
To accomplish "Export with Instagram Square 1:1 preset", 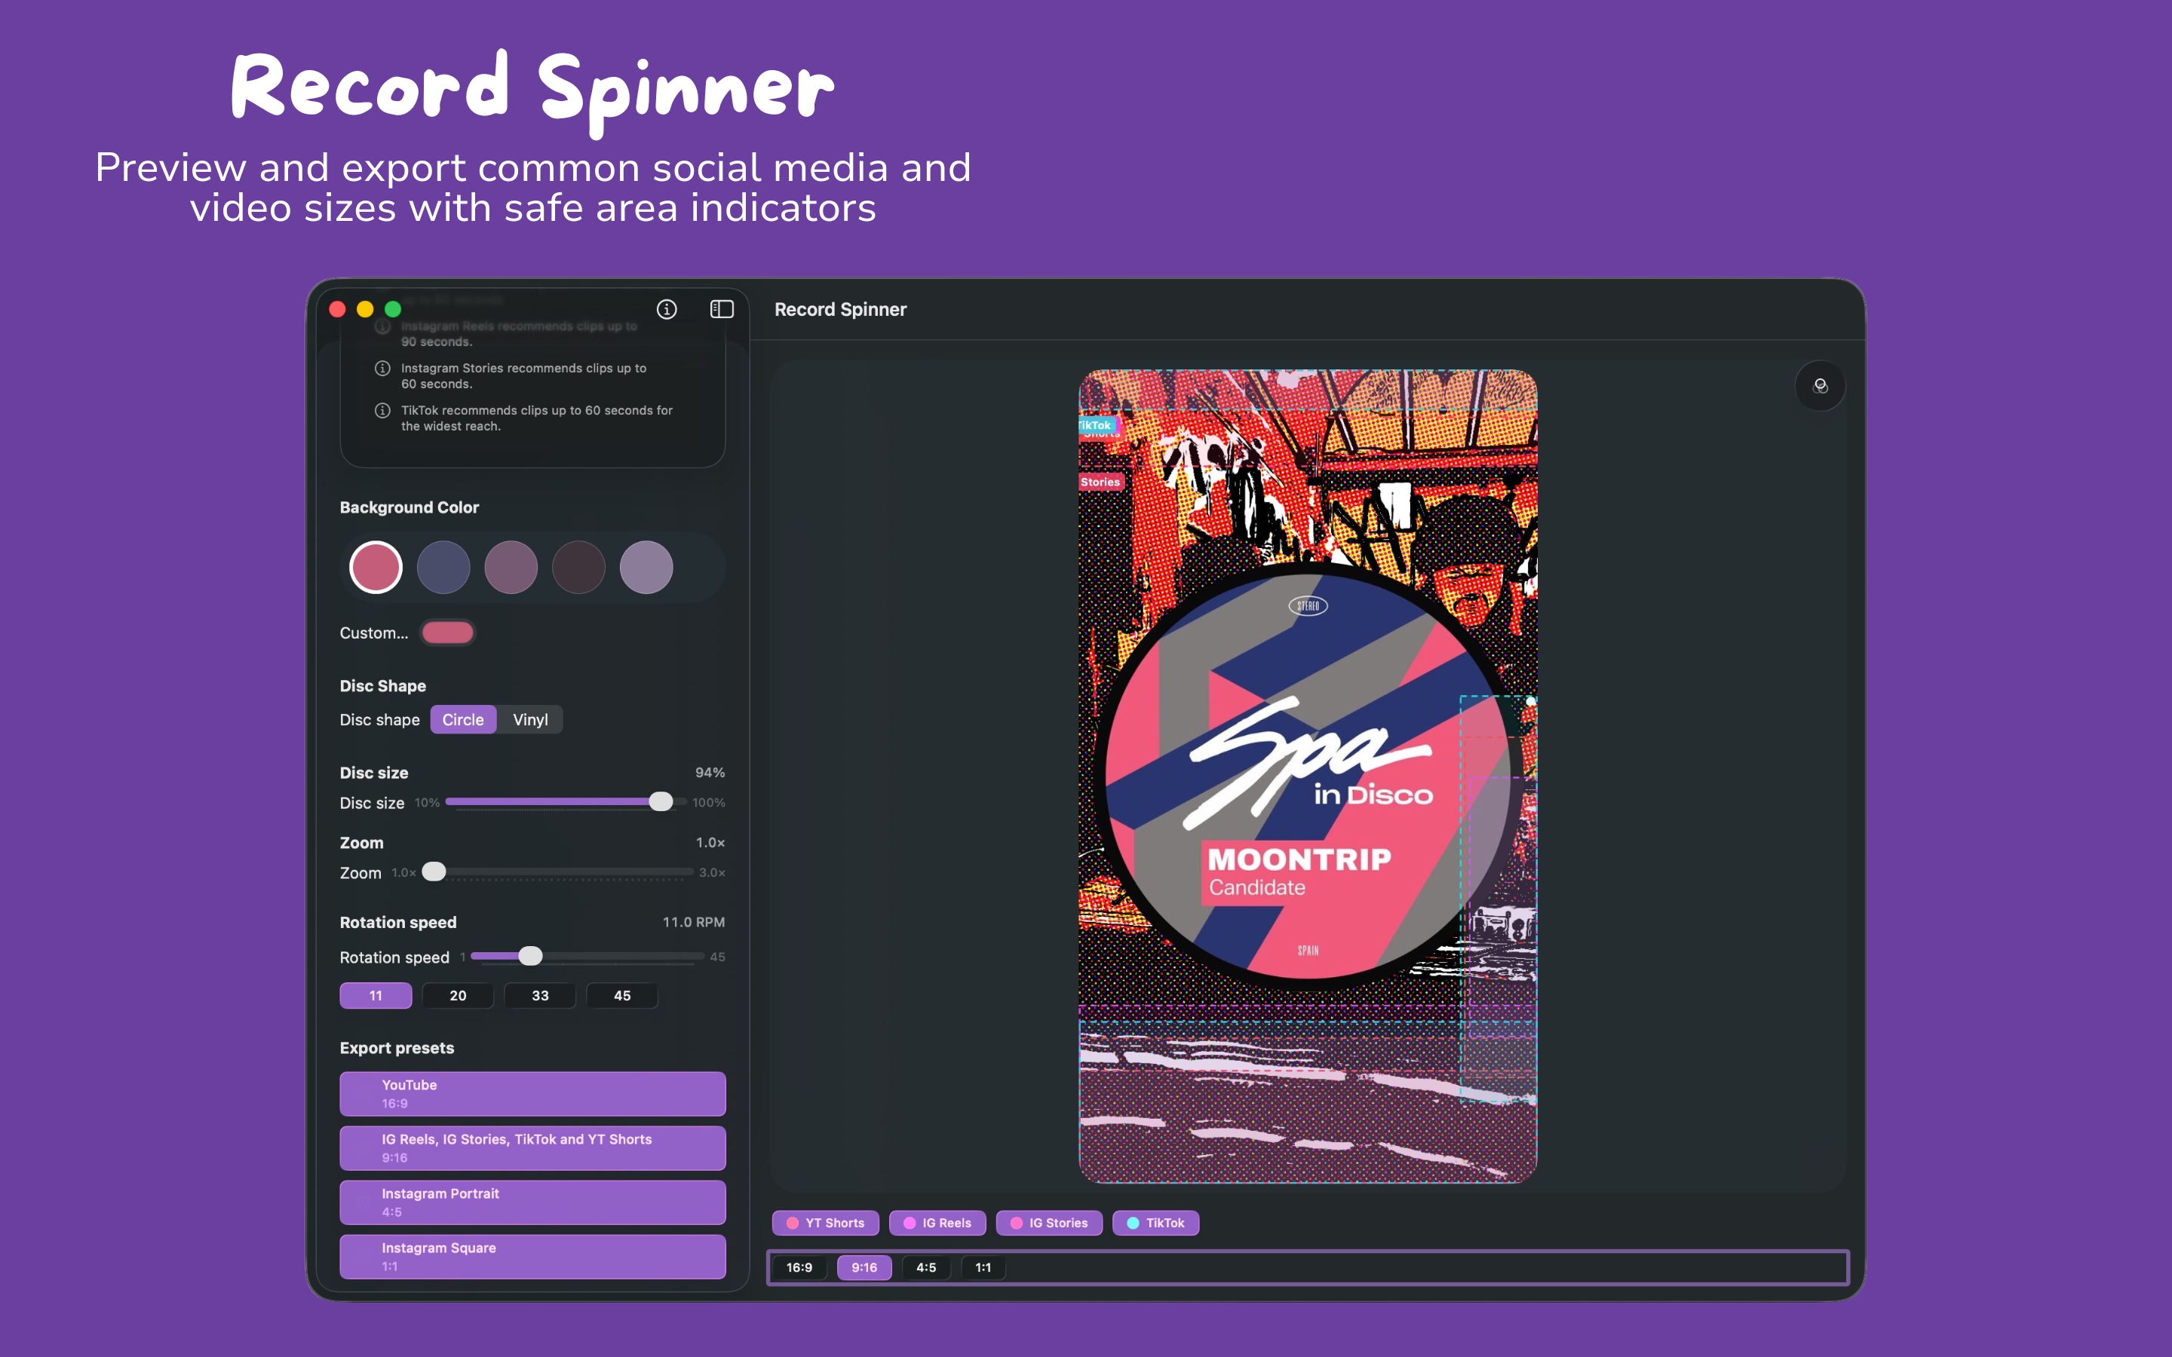I will point(533,1257).
